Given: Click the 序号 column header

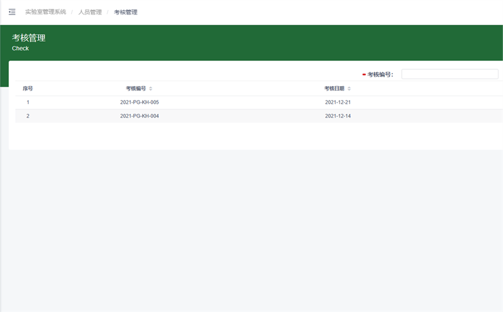Looking at the screenshot, I should 28,89.
